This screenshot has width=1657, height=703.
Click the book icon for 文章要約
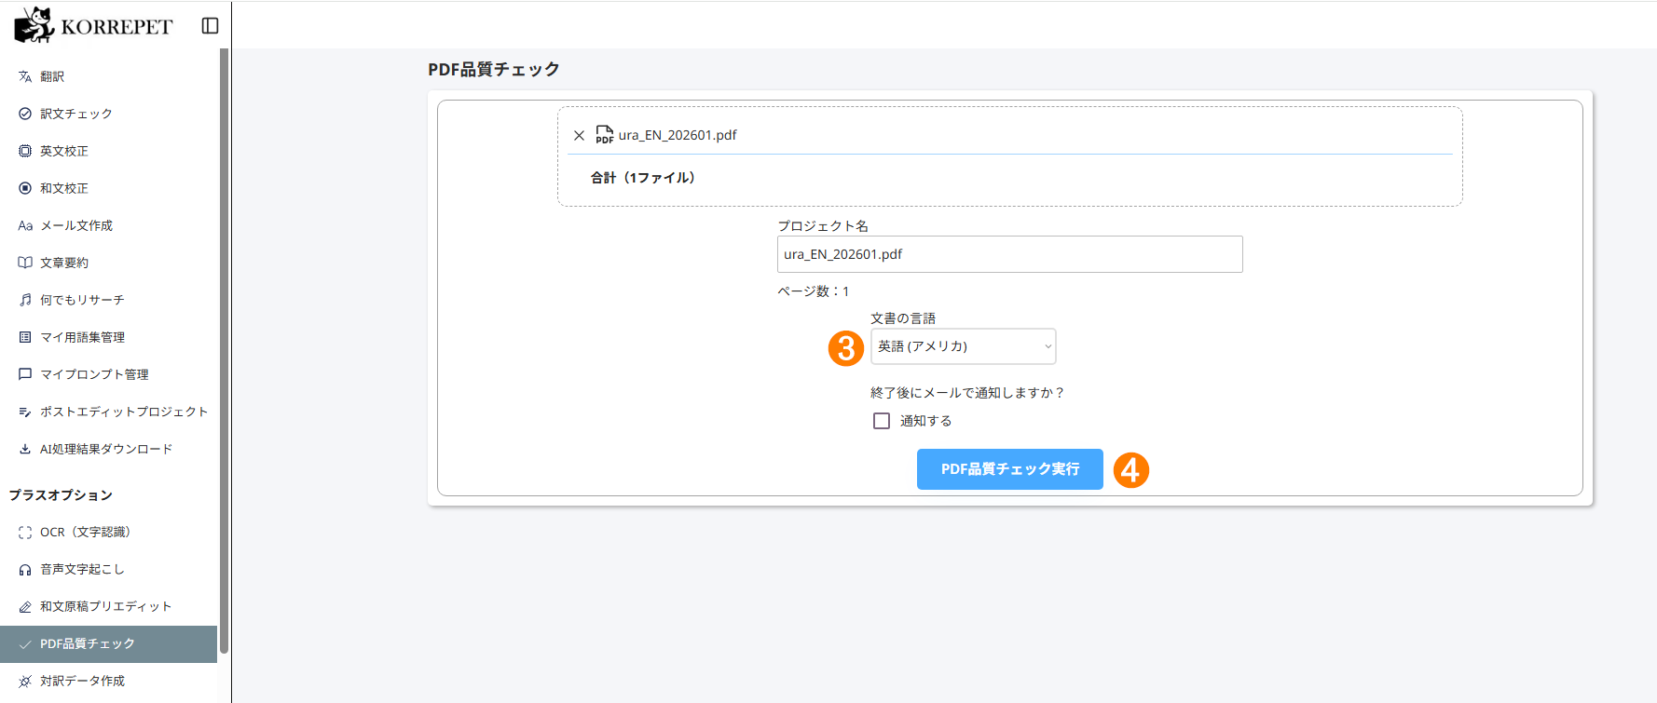coord(25,263)
